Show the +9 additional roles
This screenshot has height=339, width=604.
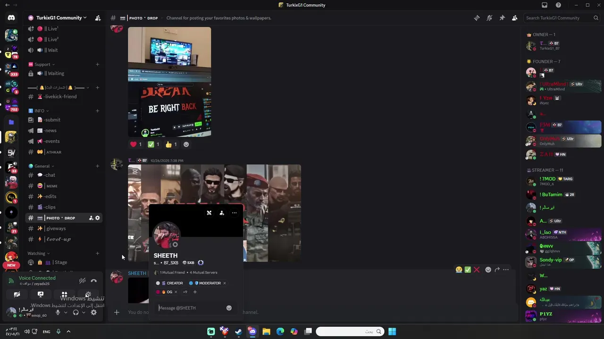click(185, 292)
